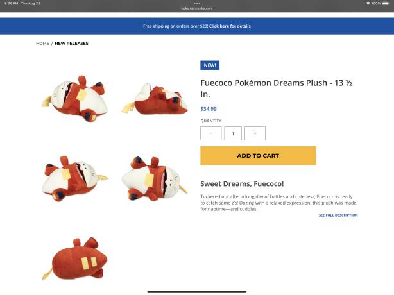Image resolution: width=394 pixels, height=295 pixels.
Task: Open the See Full Description link
Action: tap(338, 215)
